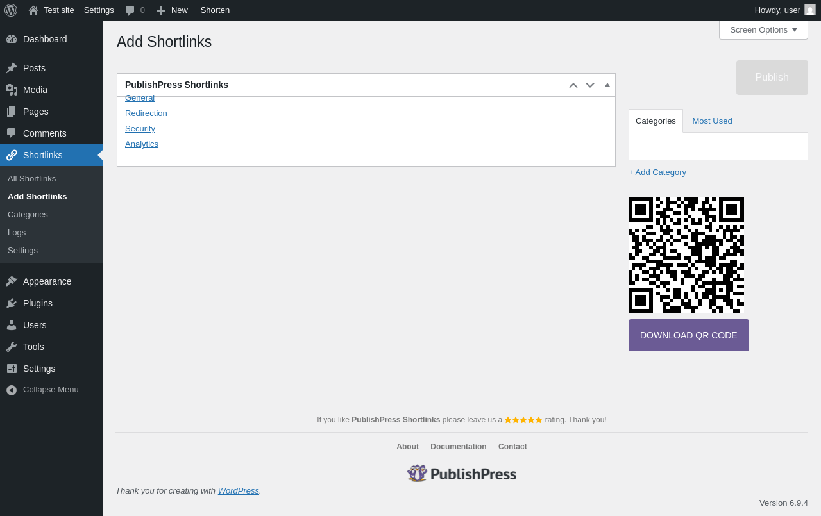Open Comments in the sidebar
Image resolution: width=821 pixels, height=516 pixels.
click(x=51, y=133)
